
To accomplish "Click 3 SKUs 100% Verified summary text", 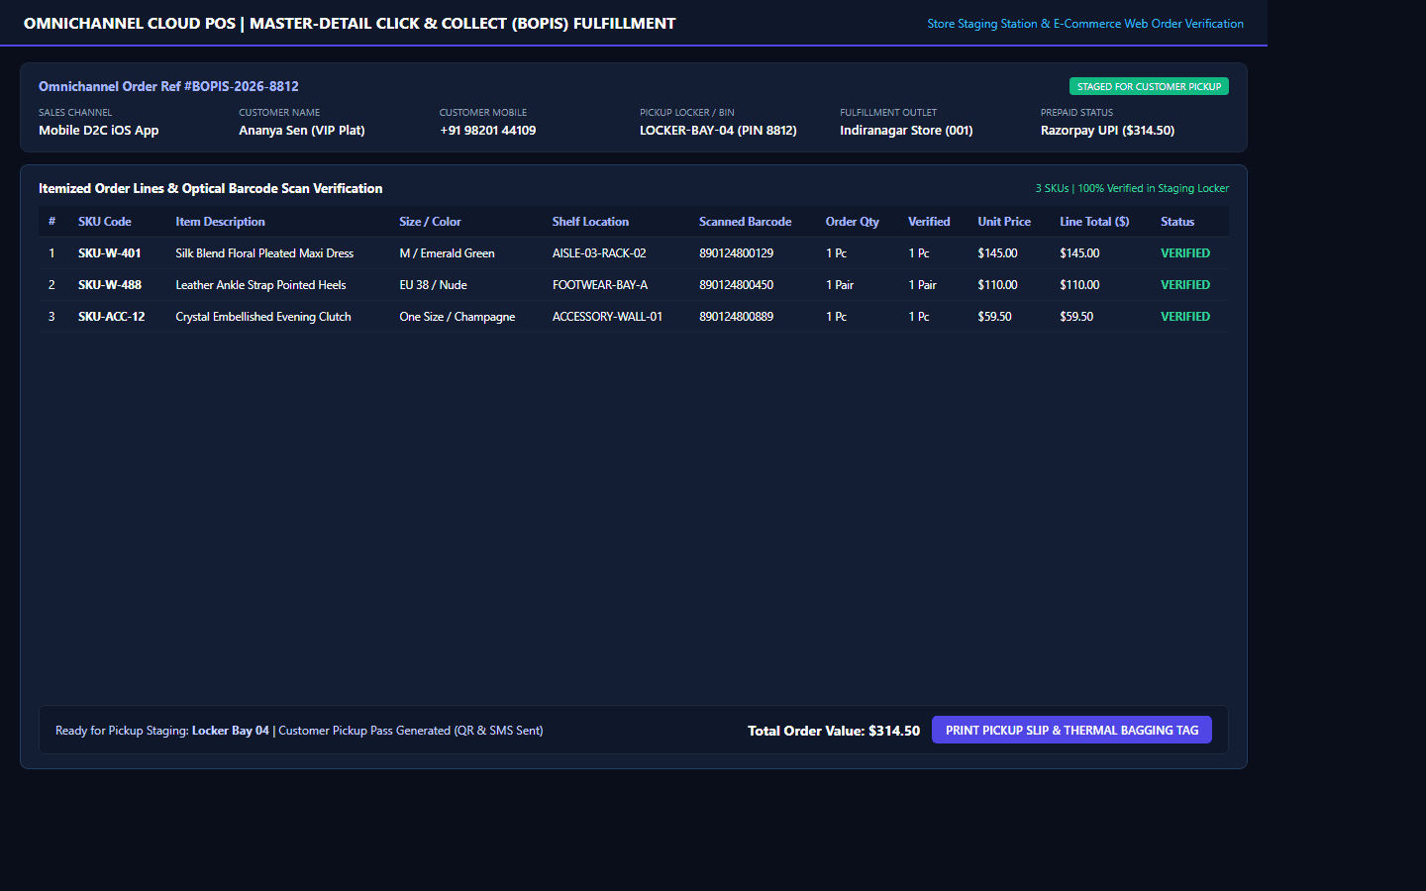I will point(1132,188).
